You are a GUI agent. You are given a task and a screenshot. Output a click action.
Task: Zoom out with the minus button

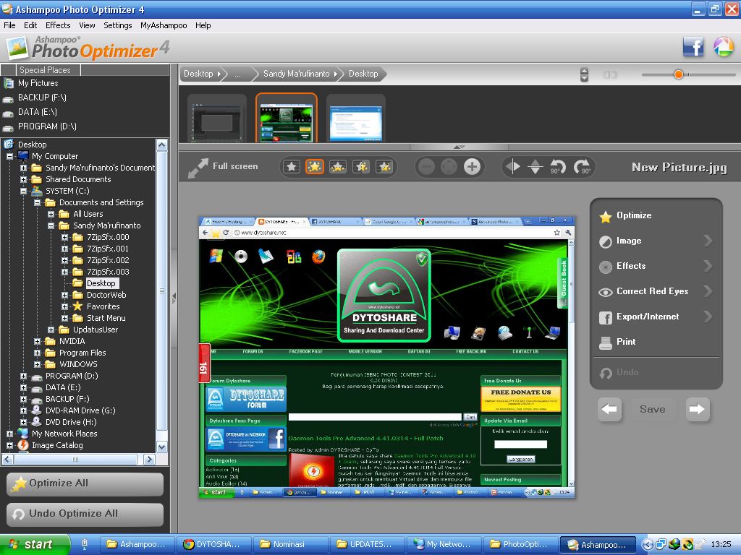coord(426,167)
